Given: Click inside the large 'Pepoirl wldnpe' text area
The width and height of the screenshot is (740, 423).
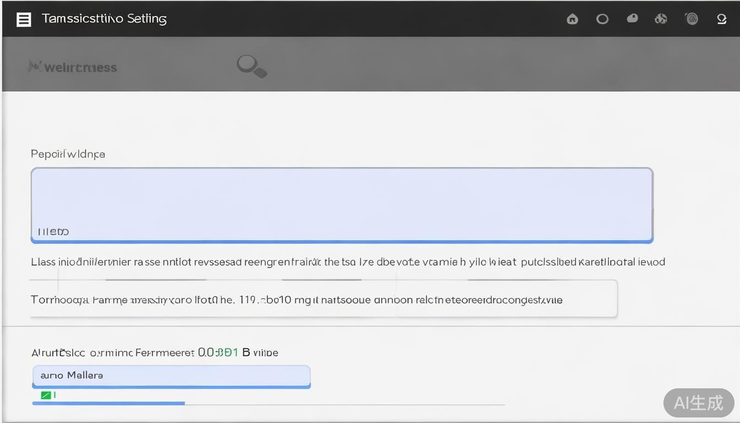Looking at the screenshot, I should click(341, 198).
